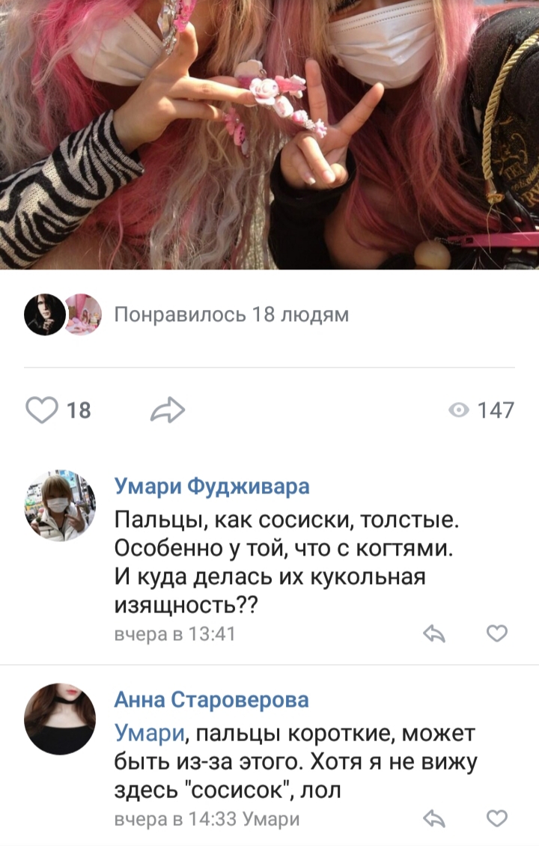The image size is (539, 846).
Task: Open Анна Староверова's avatar
Action: [x=60, y=719]
